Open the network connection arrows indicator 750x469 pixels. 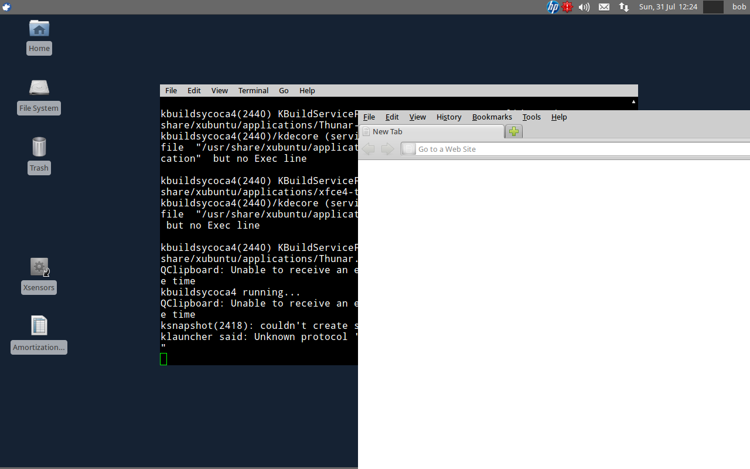[x=624, y=7]
